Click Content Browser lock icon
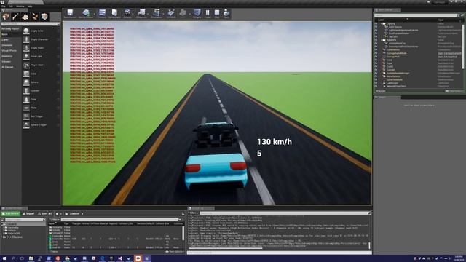This screenshot has width=466, height=262. [183, 213]
